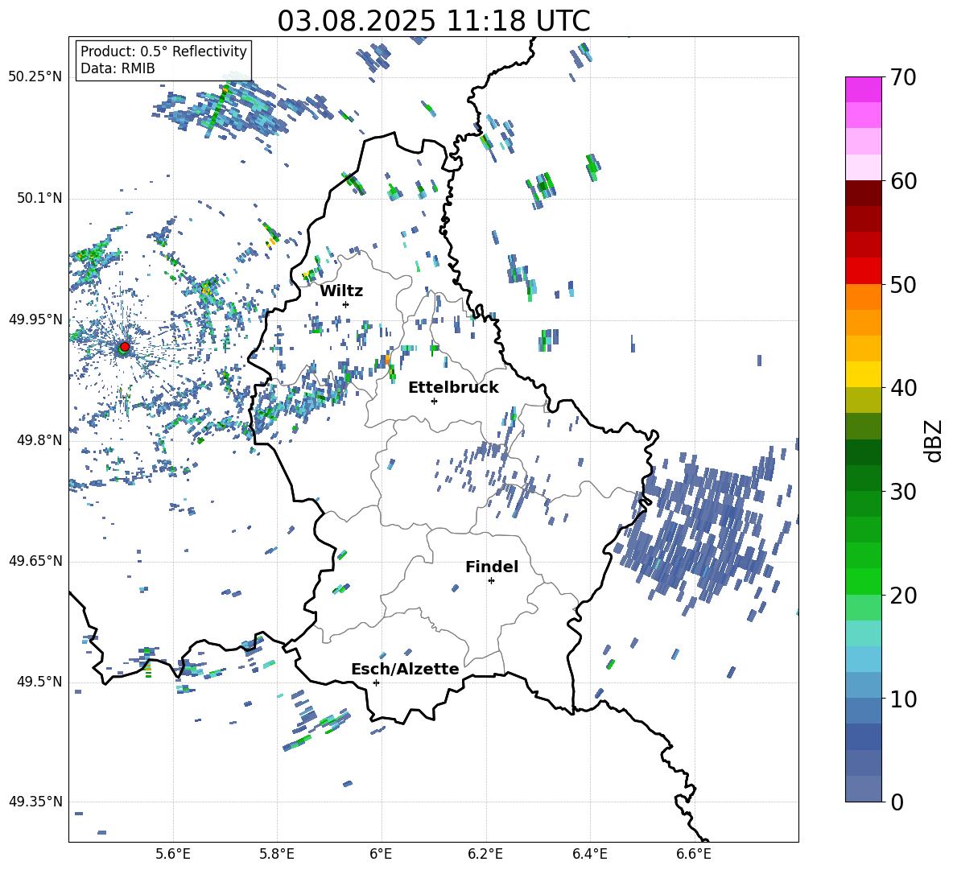The height and width of the screenshot is (870, 953).
Task: Click the Esch/Alzette station cross marker
Action: (376, 682)
